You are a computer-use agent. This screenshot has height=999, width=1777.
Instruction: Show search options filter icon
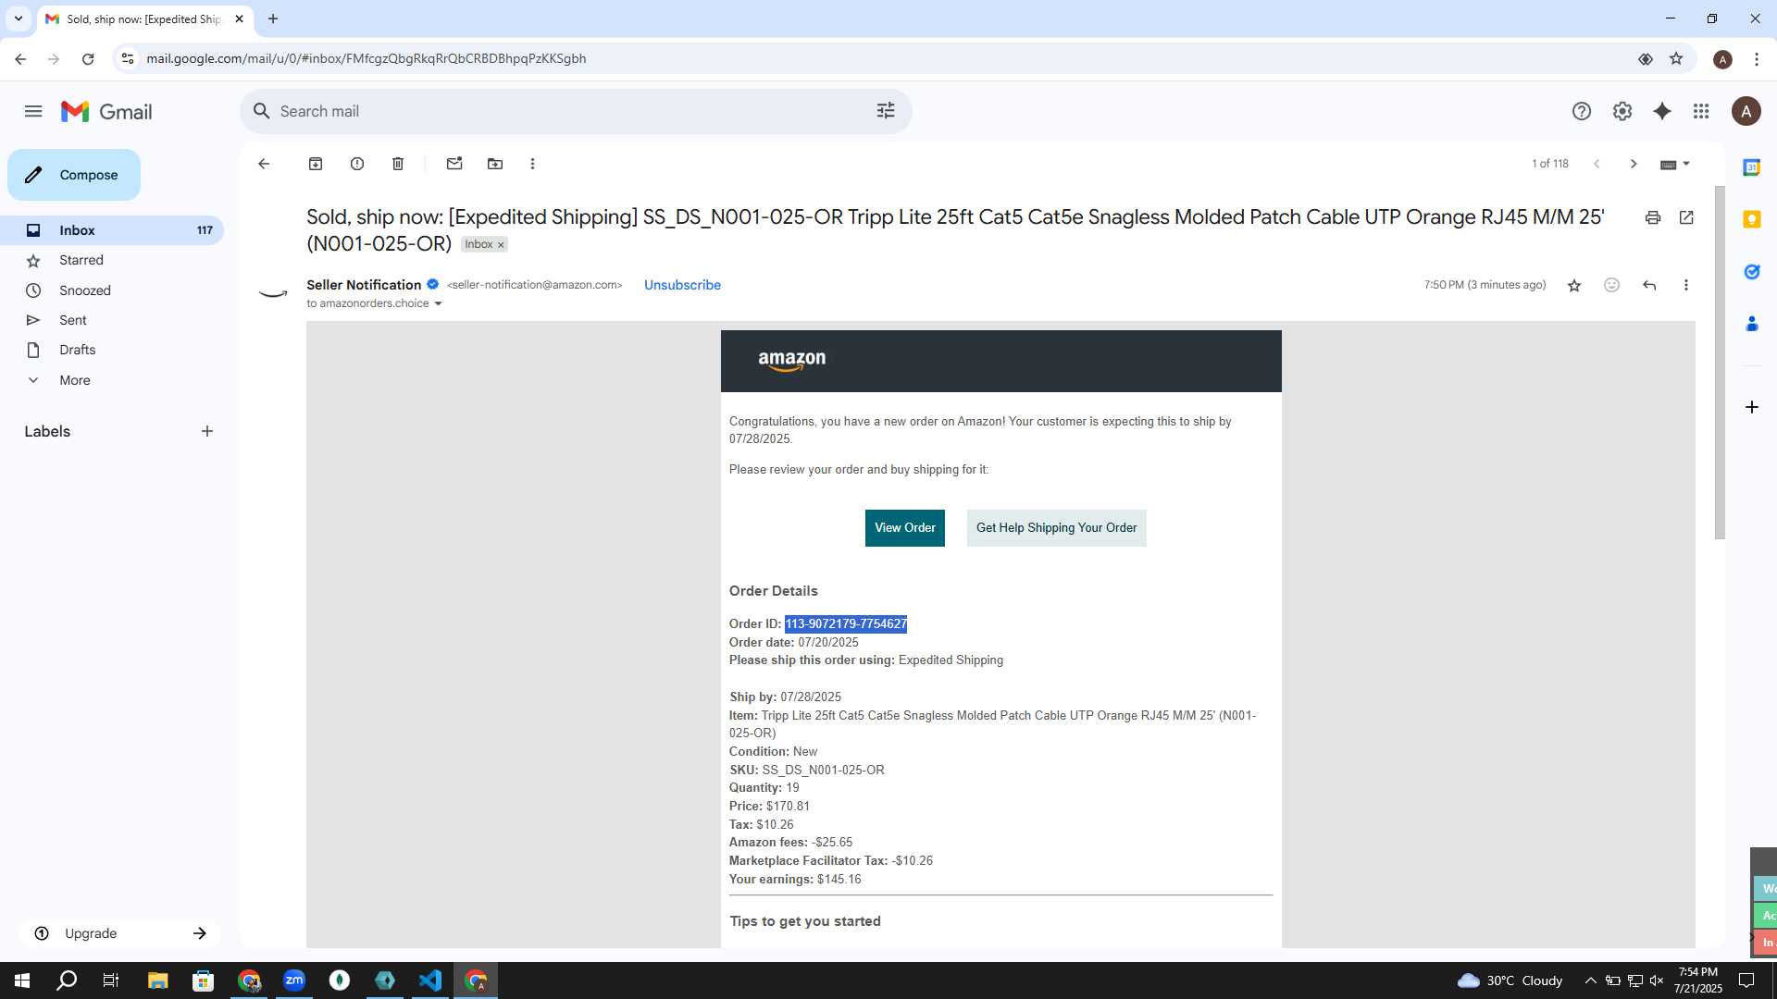coord(886,111)
